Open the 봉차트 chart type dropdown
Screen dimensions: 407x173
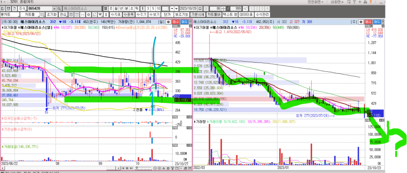(x=10, y=14)
